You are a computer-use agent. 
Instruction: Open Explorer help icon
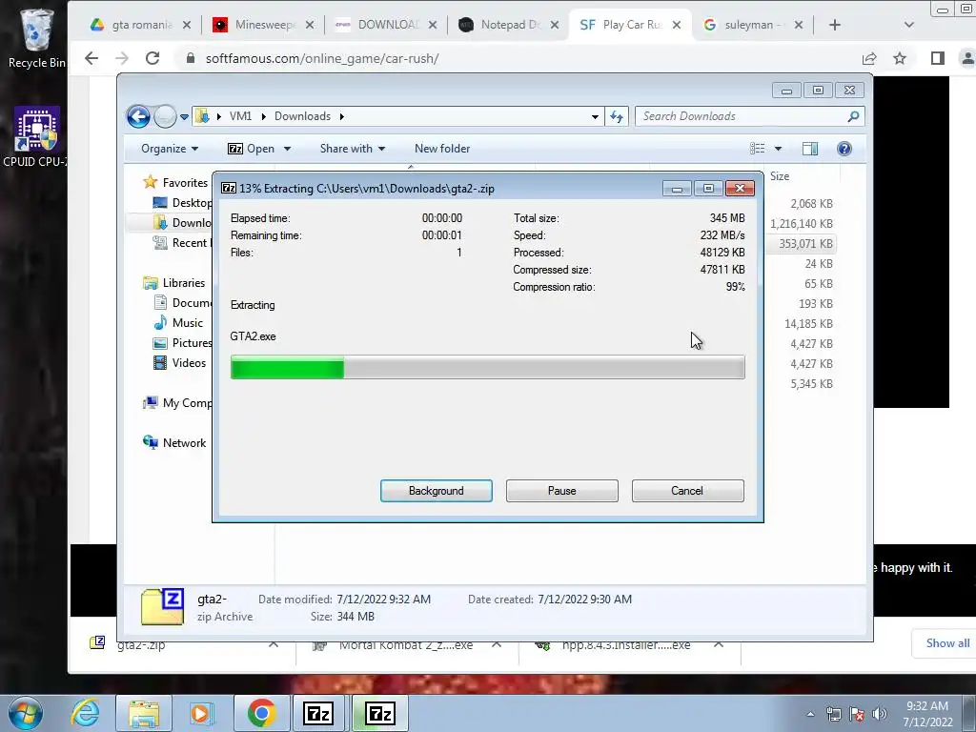coord(844,149)
